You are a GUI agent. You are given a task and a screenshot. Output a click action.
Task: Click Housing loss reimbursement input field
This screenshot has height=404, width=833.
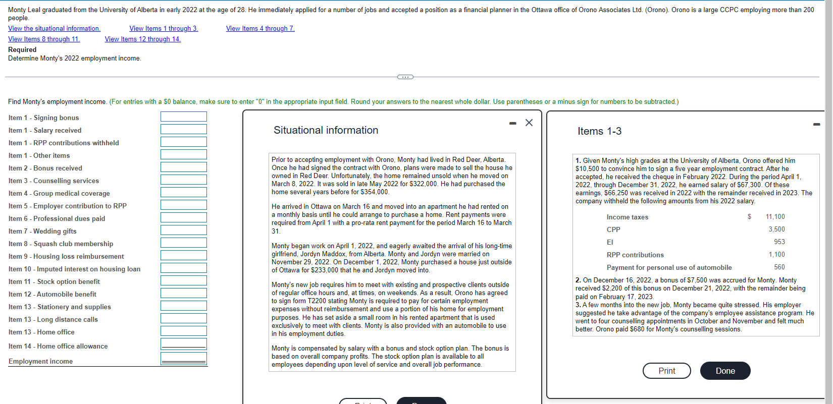coord(184,255)
